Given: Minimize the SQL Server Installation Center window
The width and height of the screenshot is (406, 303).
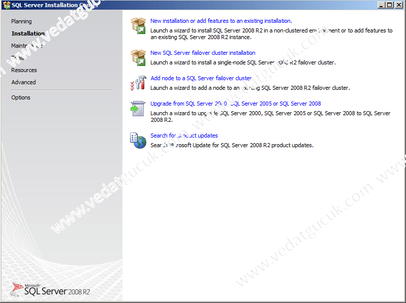Looking at the screenshot, I should [x=381, y=5].
